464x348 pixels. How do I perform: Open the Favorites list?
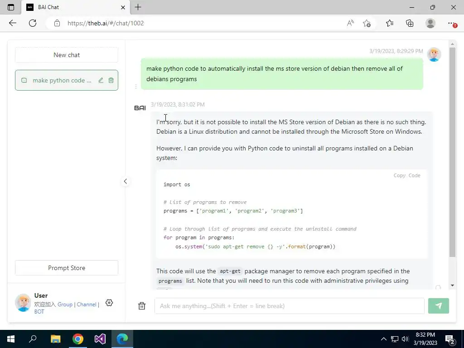pos(390,23)
